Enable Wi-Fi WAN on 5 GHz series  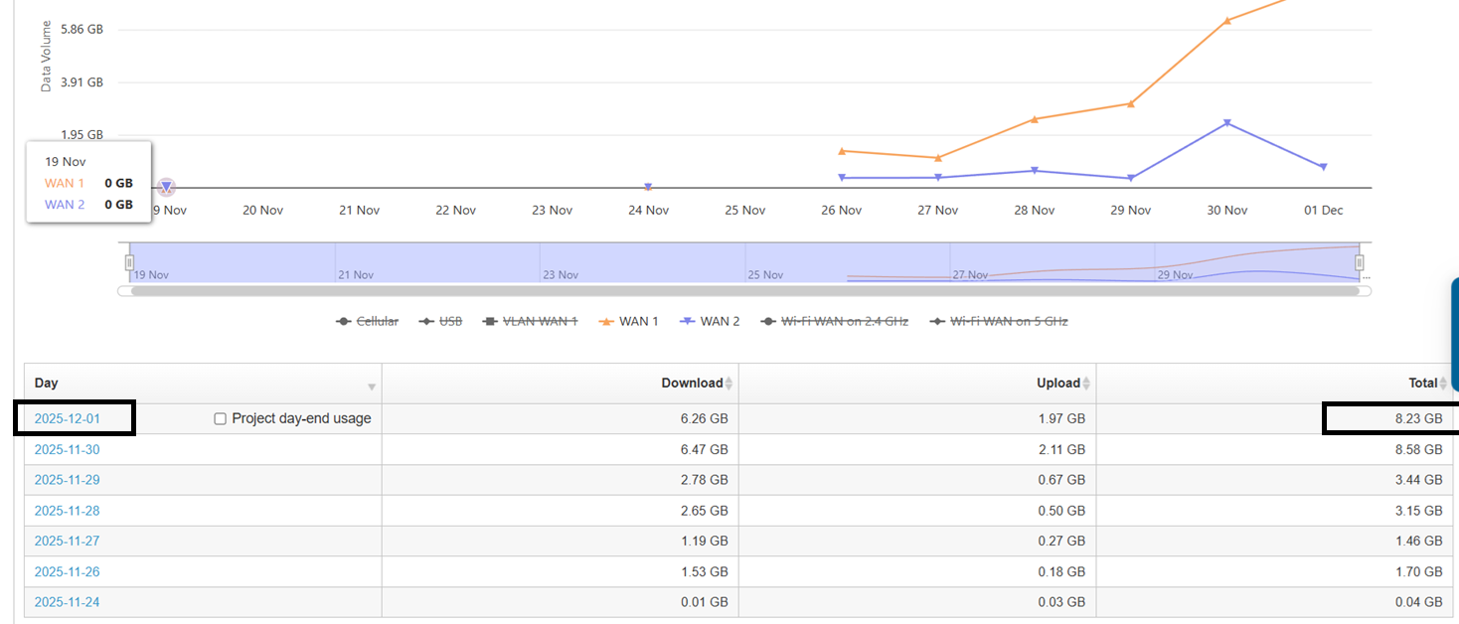pos(999,321)
